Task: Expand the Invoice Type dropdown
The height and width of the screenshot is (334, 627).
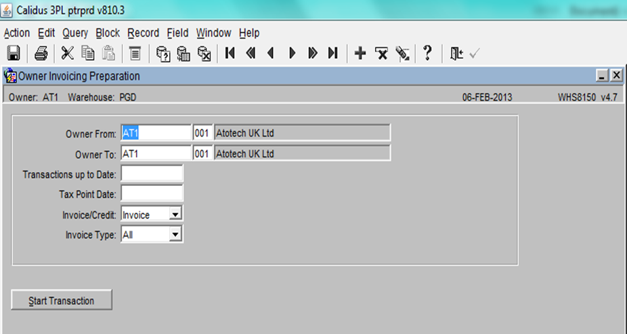Action: tap(175, 235)
